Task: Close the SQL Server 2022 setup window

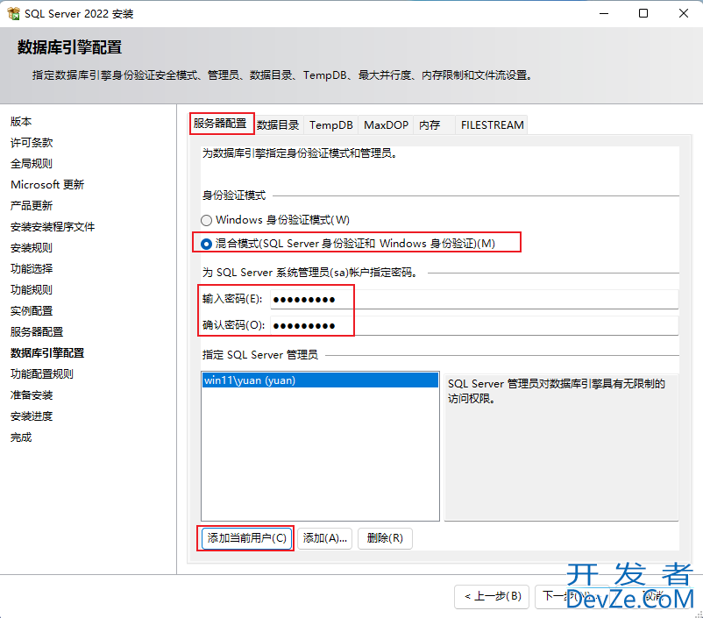Action: [x=683, y=13]
